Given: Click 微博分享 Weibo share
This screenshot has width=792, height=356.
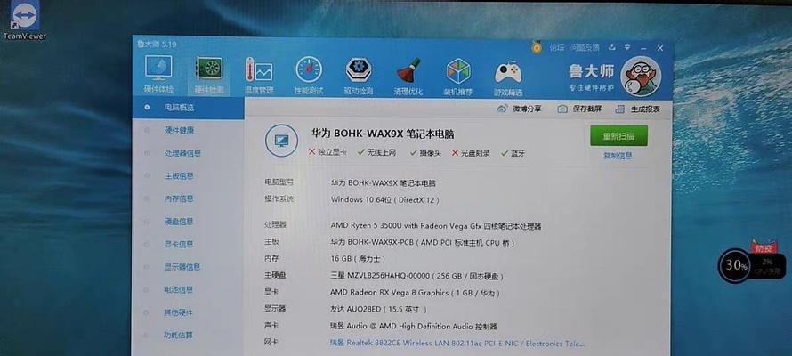Looking at the screenshot, I should point(519,109).
